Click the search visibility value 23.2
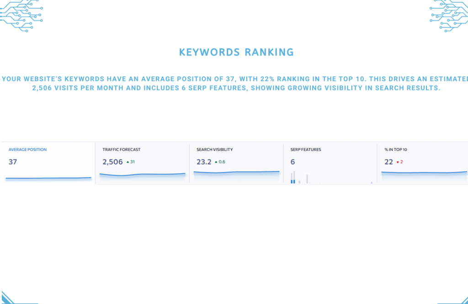 point(204,162)
